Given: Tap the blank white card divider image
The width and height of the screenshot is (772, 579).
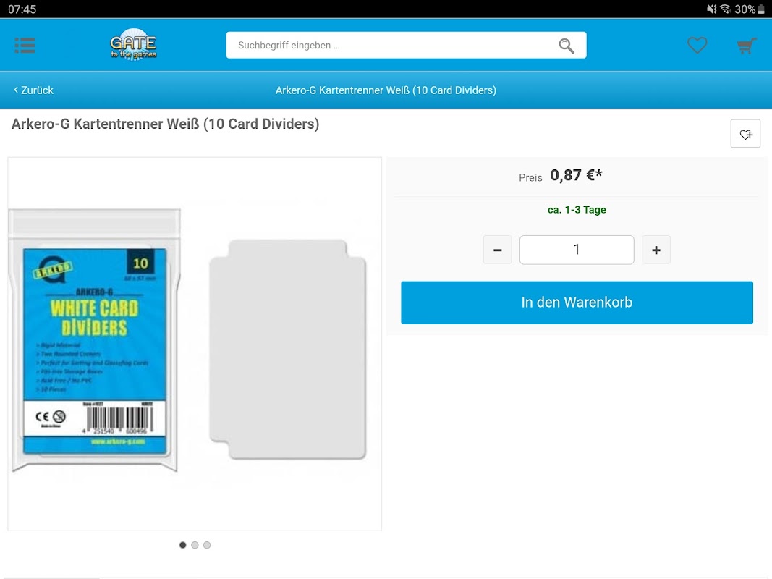Looking at the screenshot, I should pos(287,350).
